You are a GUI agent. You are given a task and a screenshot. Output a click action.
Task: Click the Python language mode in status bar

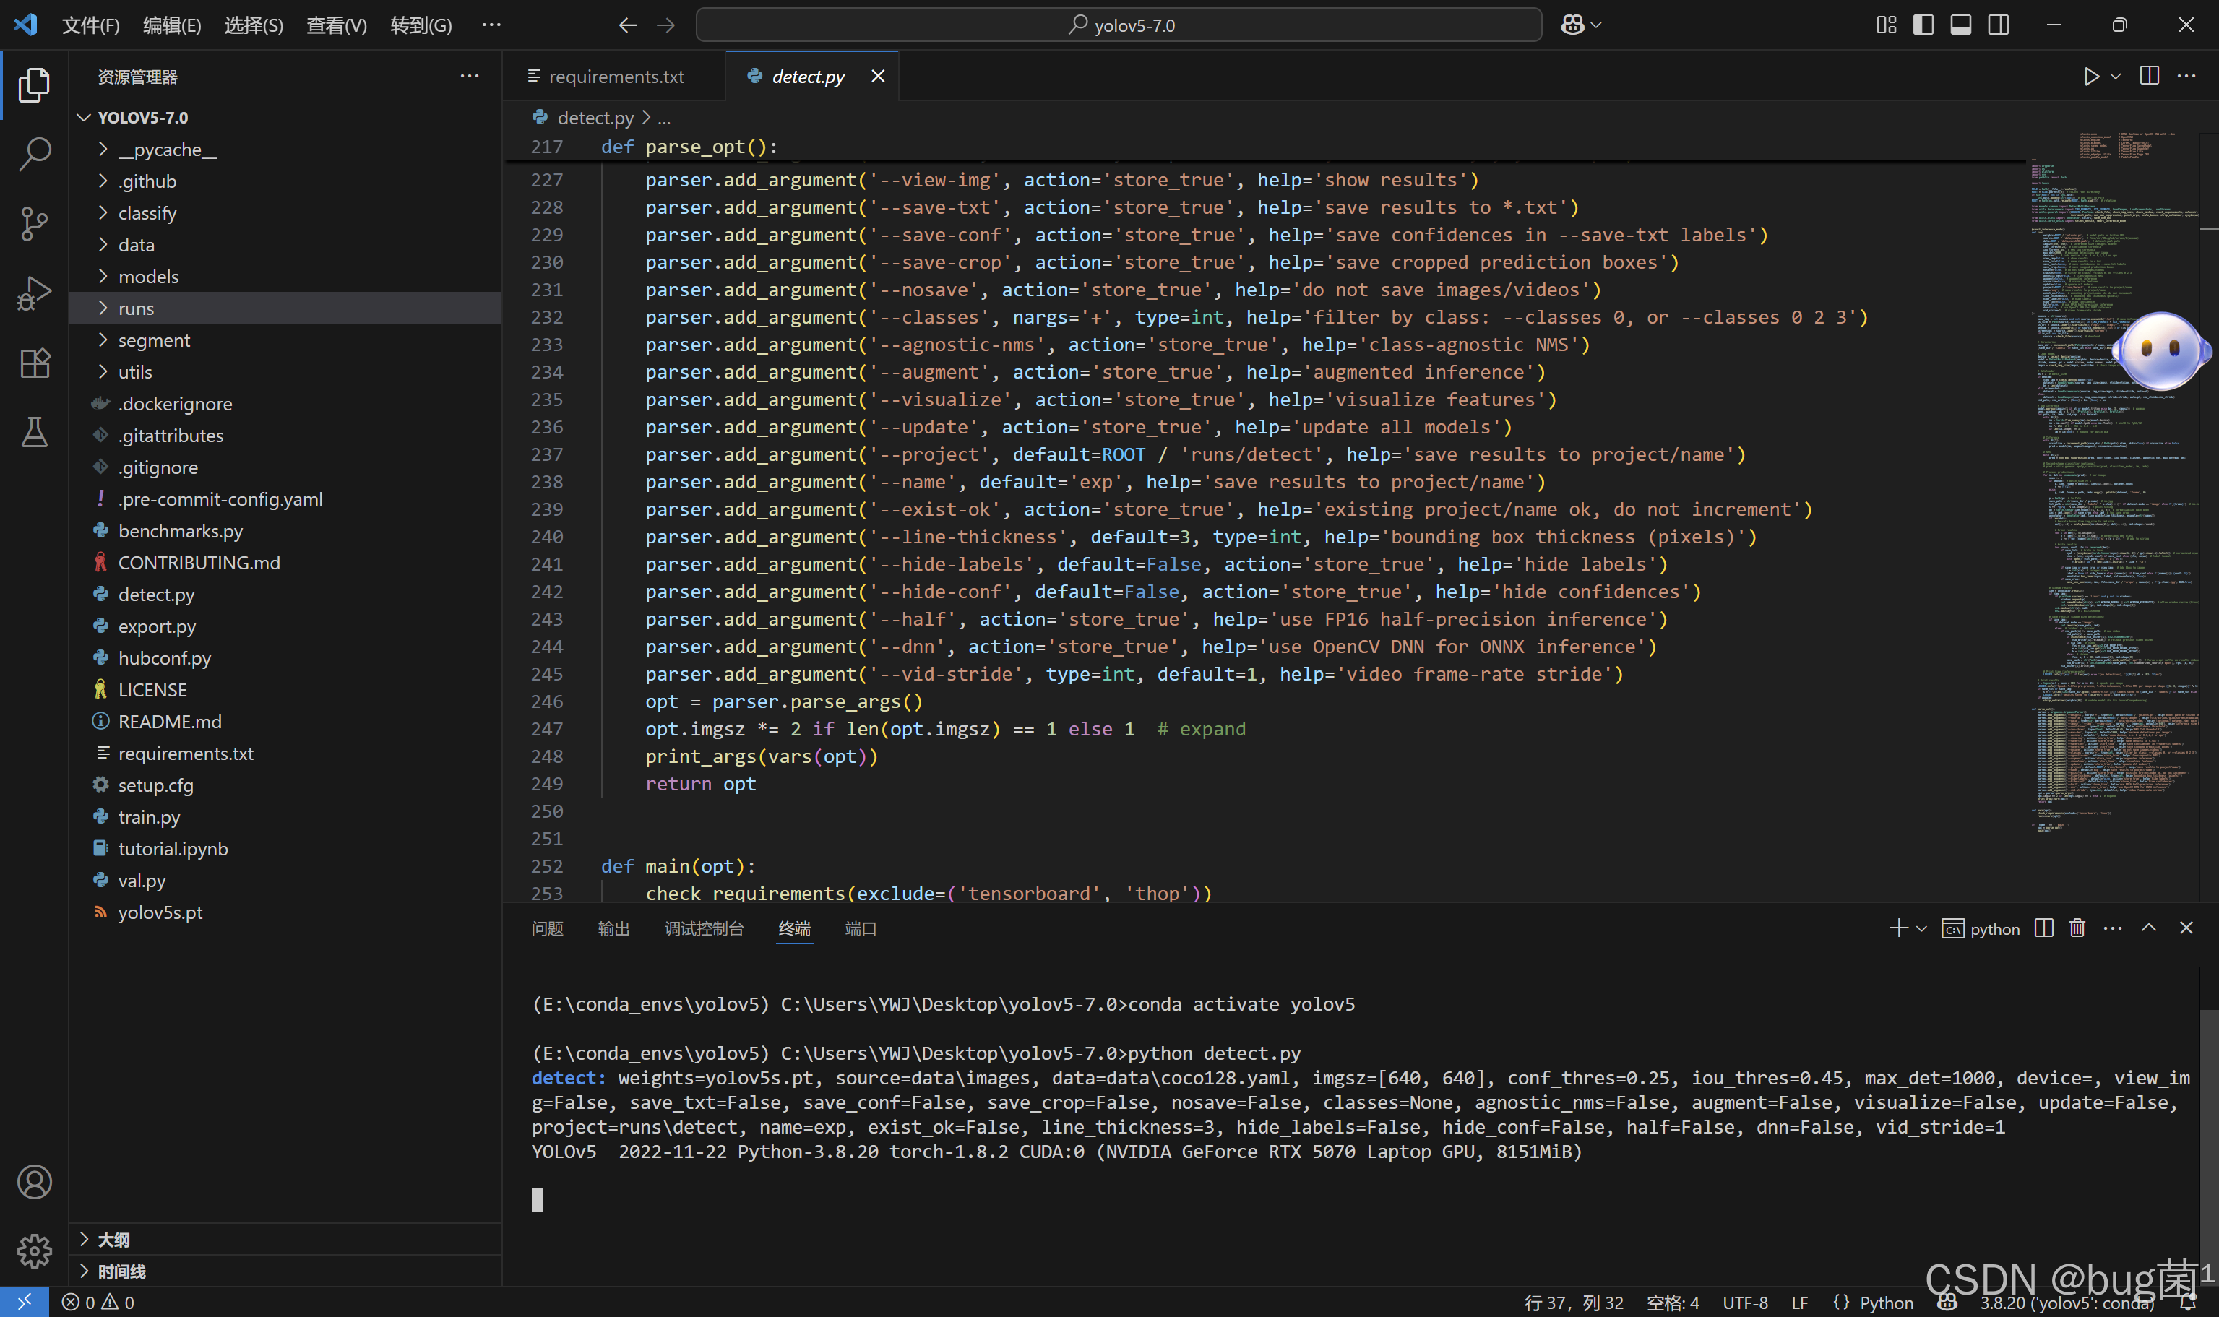[1885, 1302]
